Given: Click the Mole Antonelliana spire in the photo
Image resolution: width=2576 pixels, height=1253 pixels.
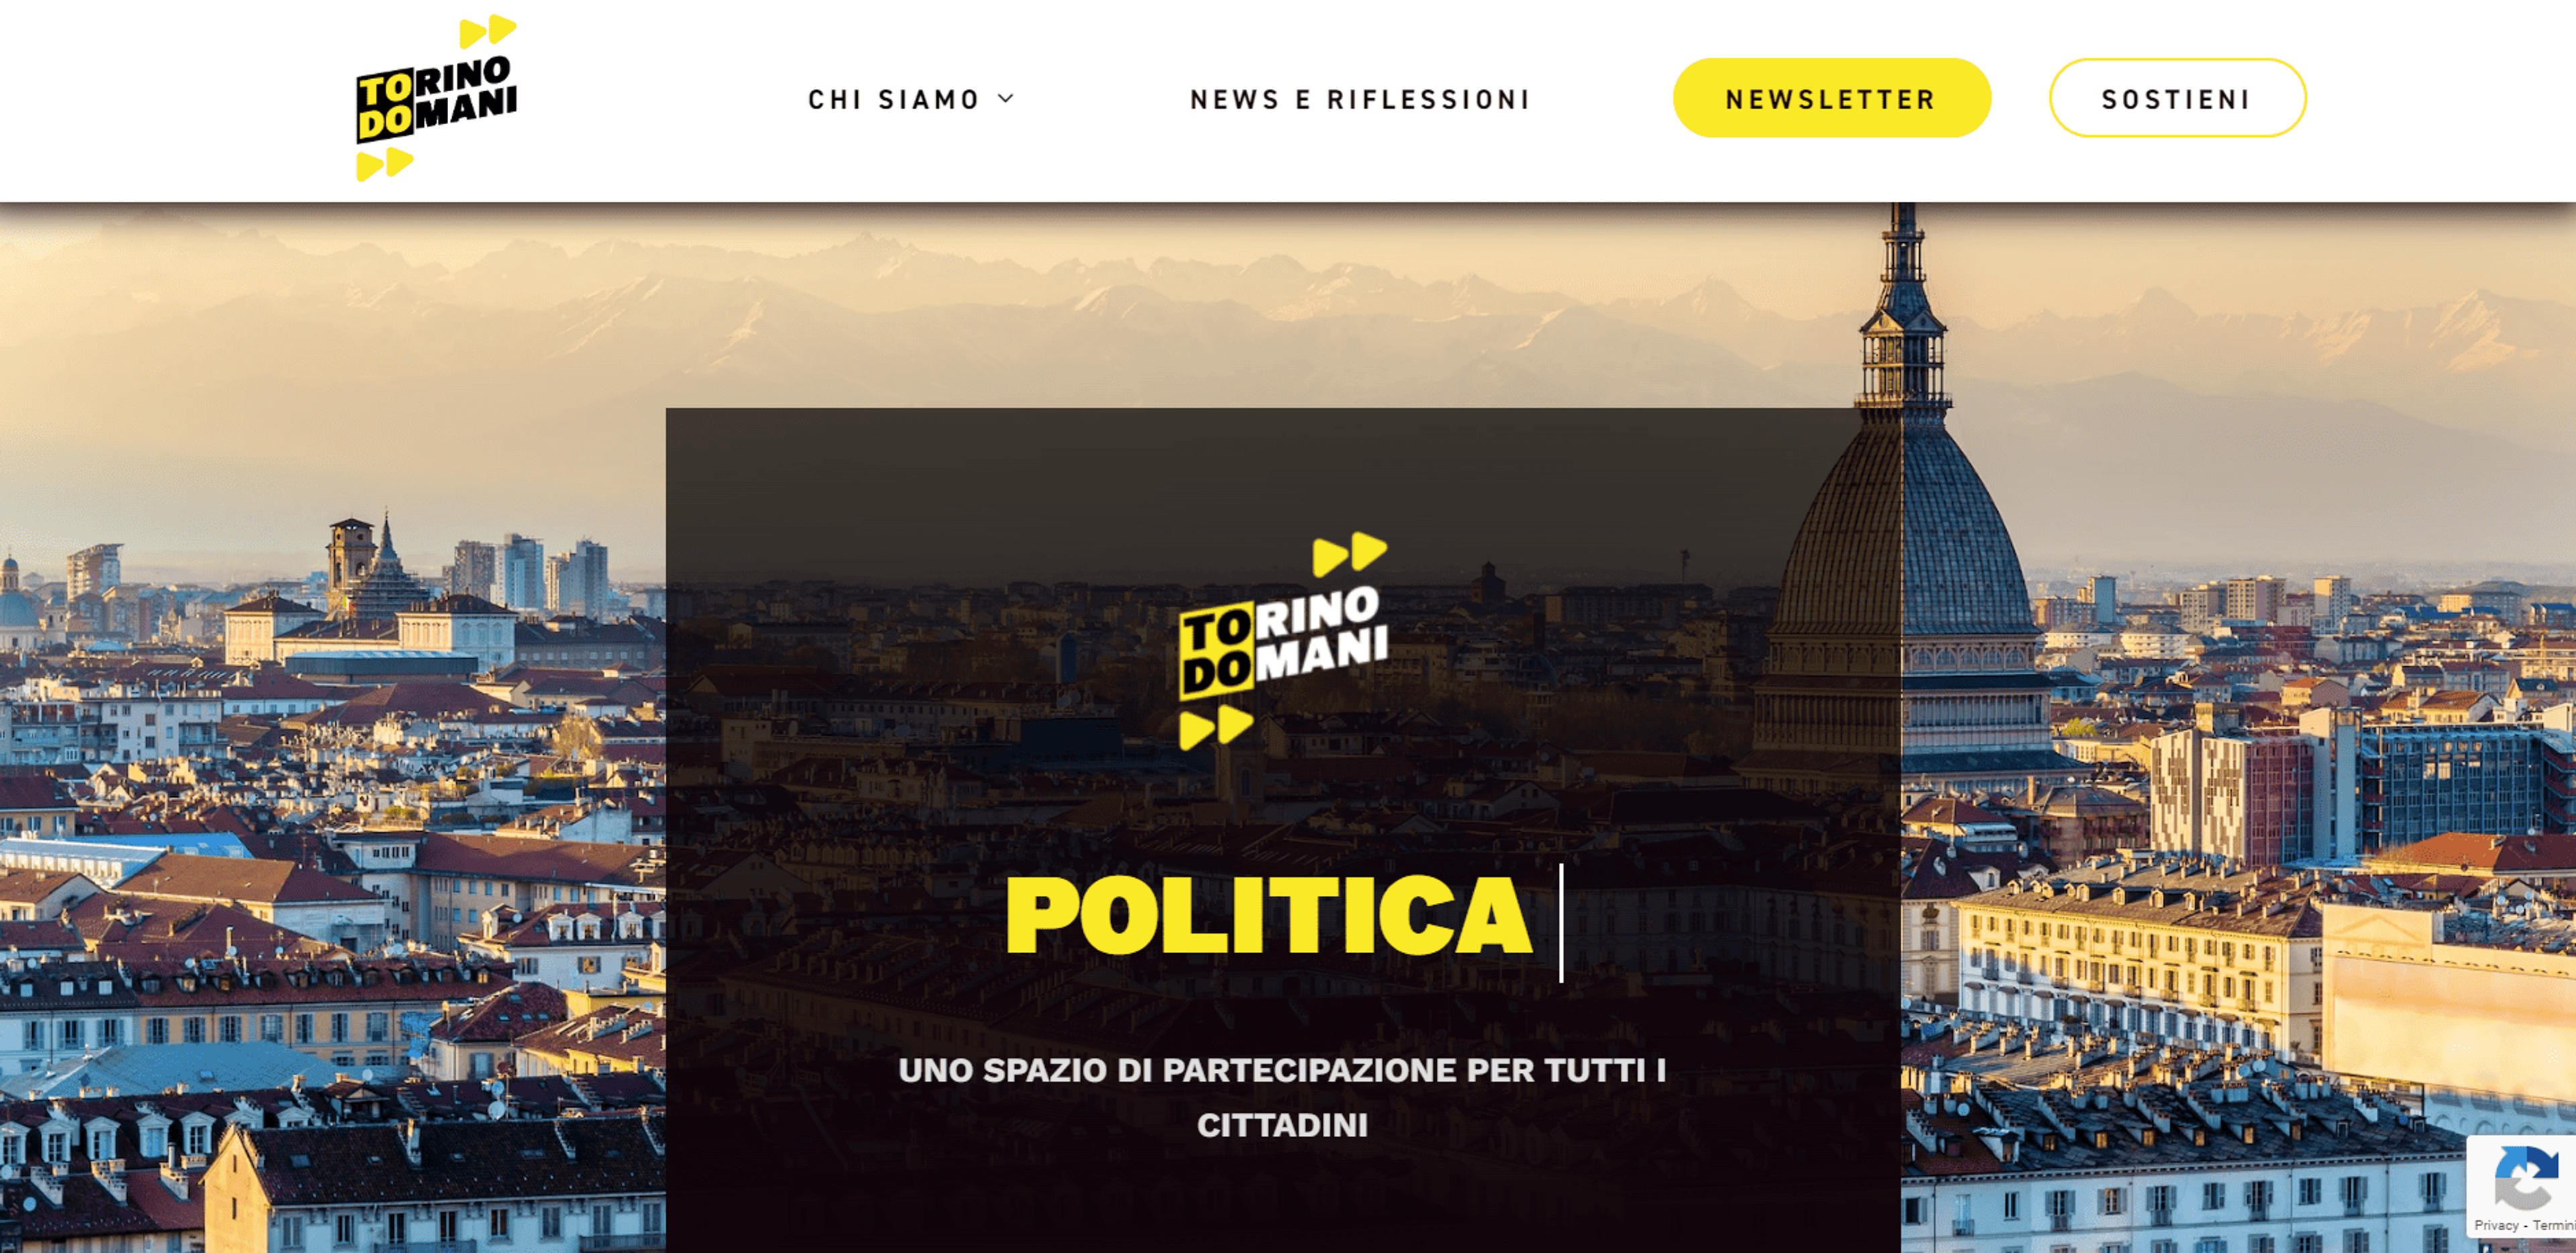Looking at the screenshot, I should 1904,300.
